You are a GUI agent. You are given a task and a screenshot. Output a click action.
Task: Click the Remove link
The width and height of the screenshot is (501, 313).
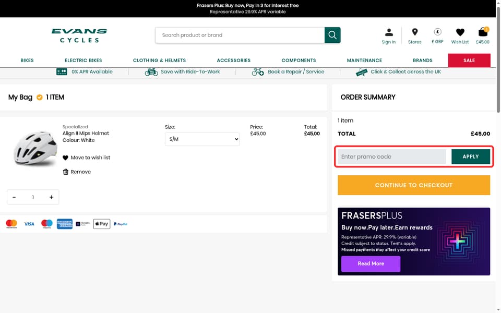81,172
